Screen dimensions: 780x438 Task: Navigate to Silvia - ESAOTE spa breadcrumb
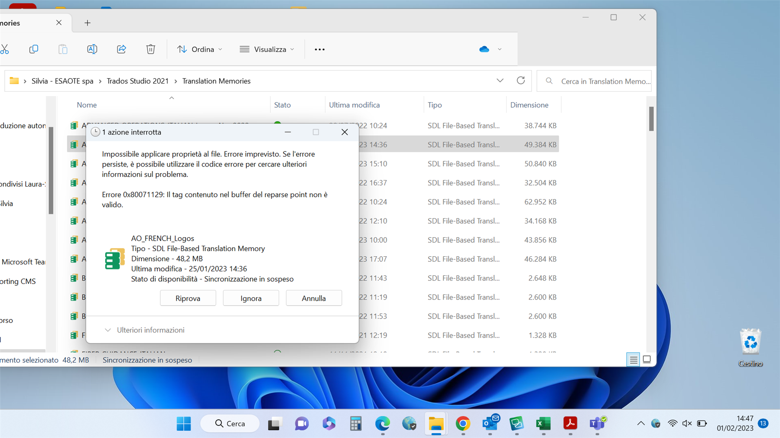pos(62,81)
